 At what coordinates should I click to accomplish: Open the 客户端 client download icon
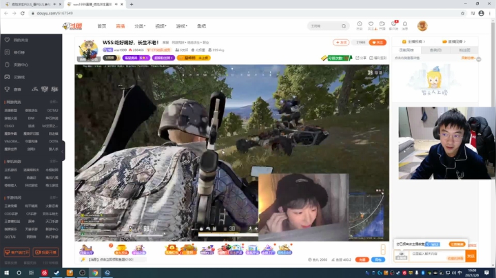point(393,24)
